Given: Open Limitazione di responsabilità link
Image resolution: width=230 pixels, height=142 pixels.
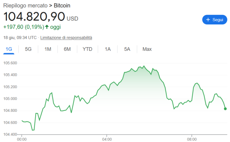Looking at the screenshot, I should (66, 37).
